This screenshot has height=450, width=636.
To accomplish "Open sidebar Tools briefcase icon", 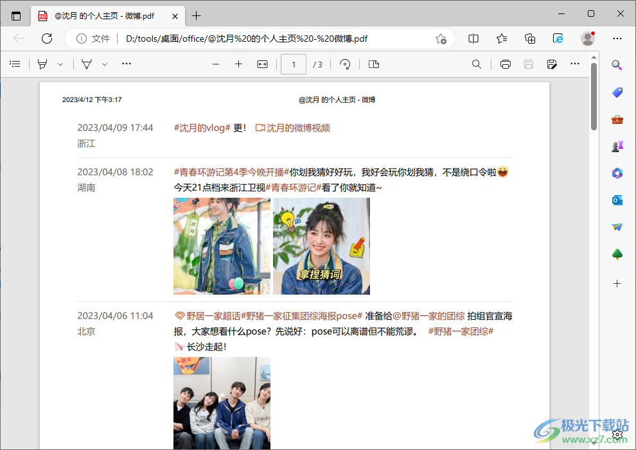I will [x=617, y=119].
